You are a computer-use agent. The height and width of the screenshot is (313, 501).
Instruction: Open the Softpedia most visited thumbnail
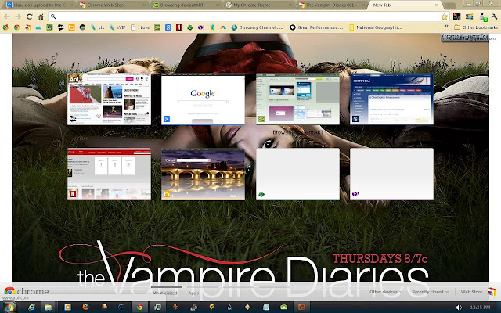391,99
